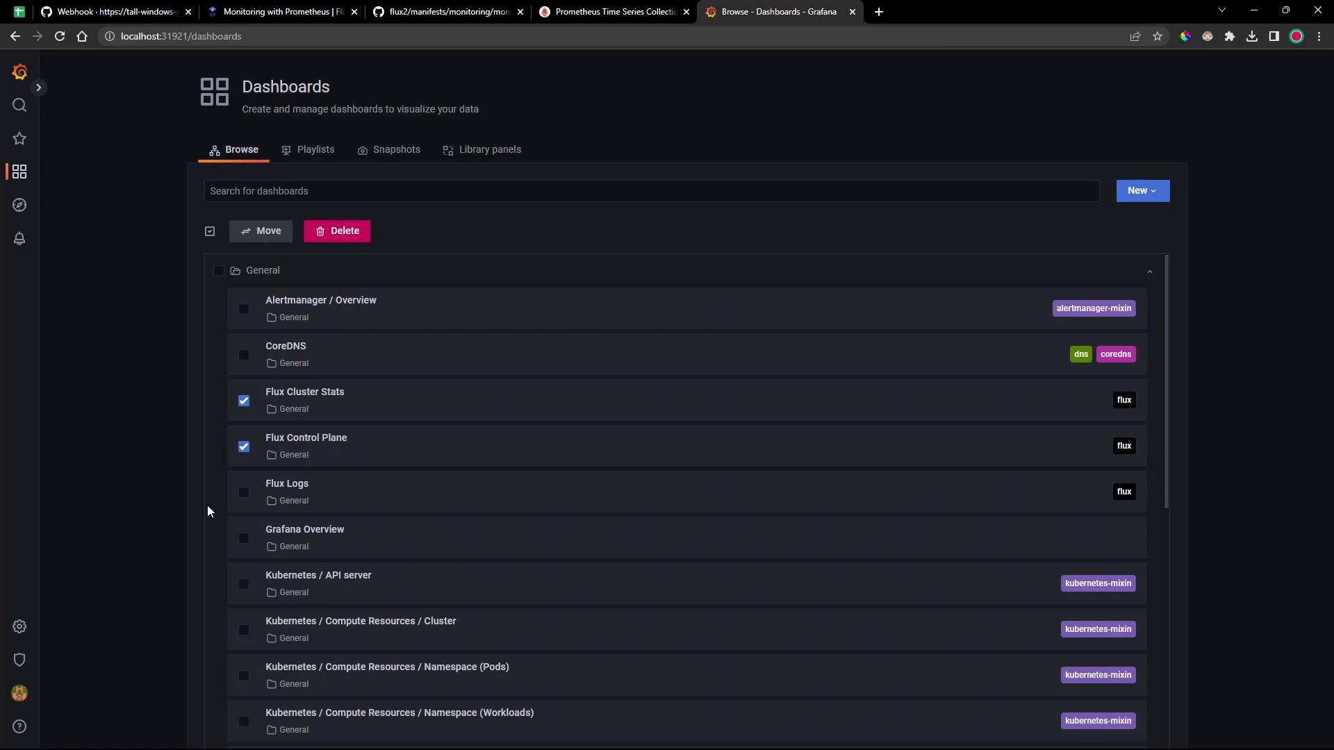Screen dimensions: 1334x750
Task: Open Kubernetes / API server dashboard
Action: 318,576
